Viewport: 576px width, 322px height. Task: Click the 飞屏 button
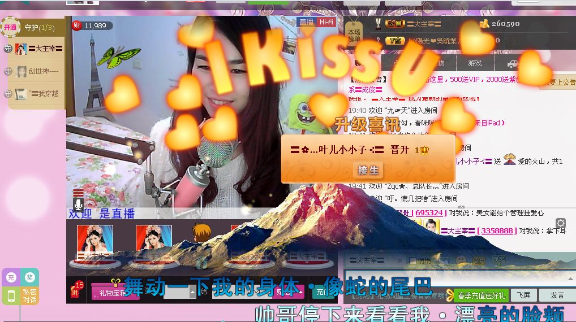524,295
